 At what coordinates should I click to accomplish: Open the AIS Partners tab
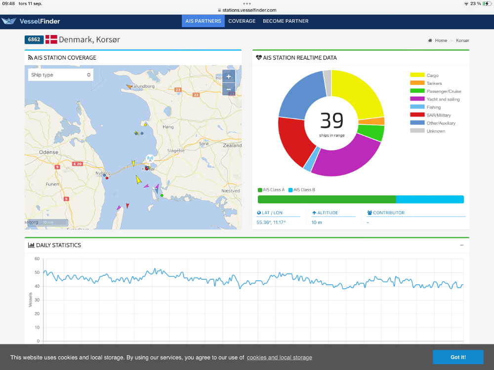[x=203, y=21]
